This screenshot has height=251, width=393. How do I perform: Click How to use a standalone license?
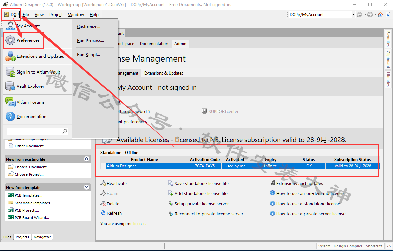coord(308,204)
